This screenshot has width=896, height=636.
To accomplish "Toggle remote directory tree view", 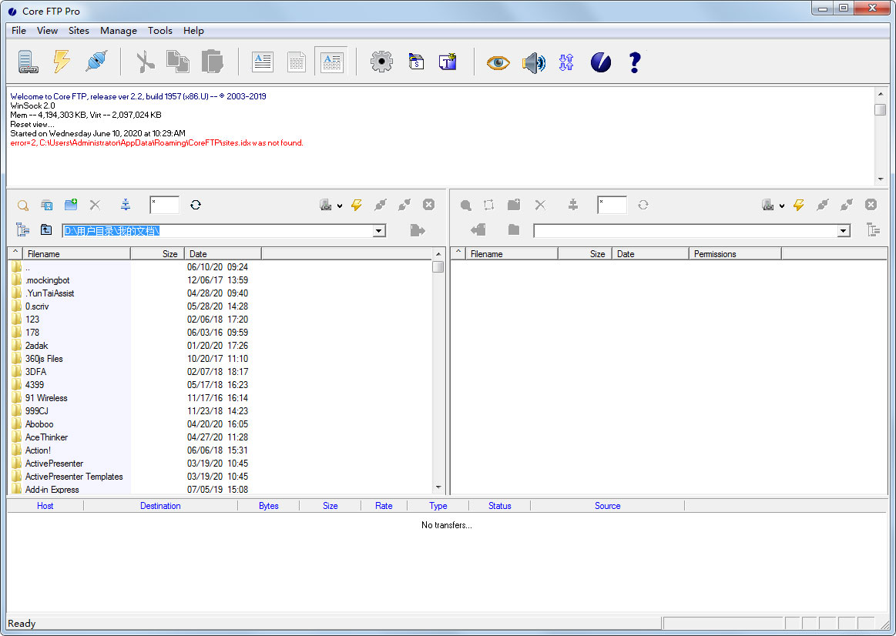I will (x=873, y=229).
